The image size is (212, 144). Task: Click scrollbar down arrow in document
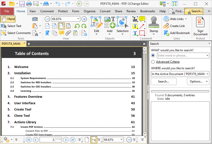coord(145,134)
